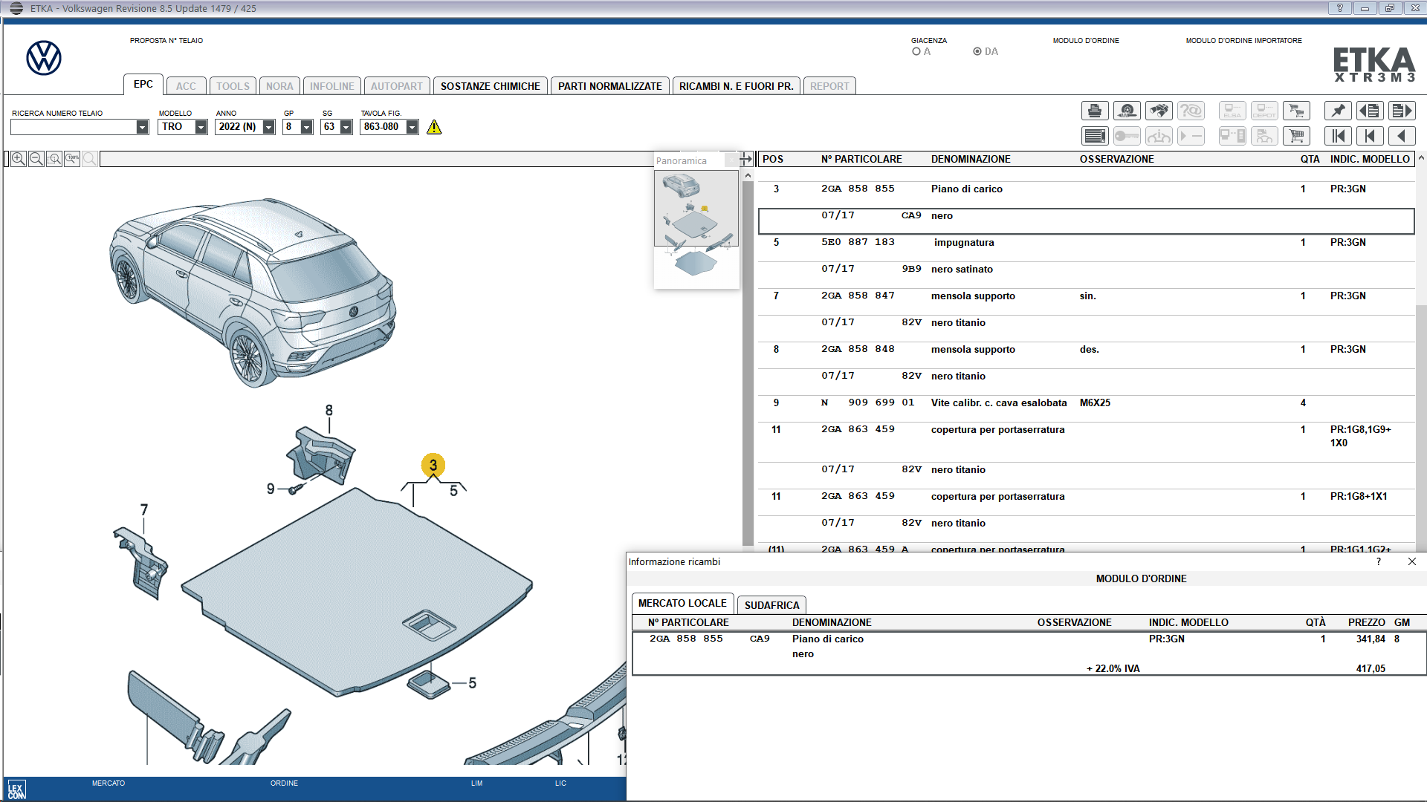
Task: Click position number 8 in the diagram
Action: 329,411
